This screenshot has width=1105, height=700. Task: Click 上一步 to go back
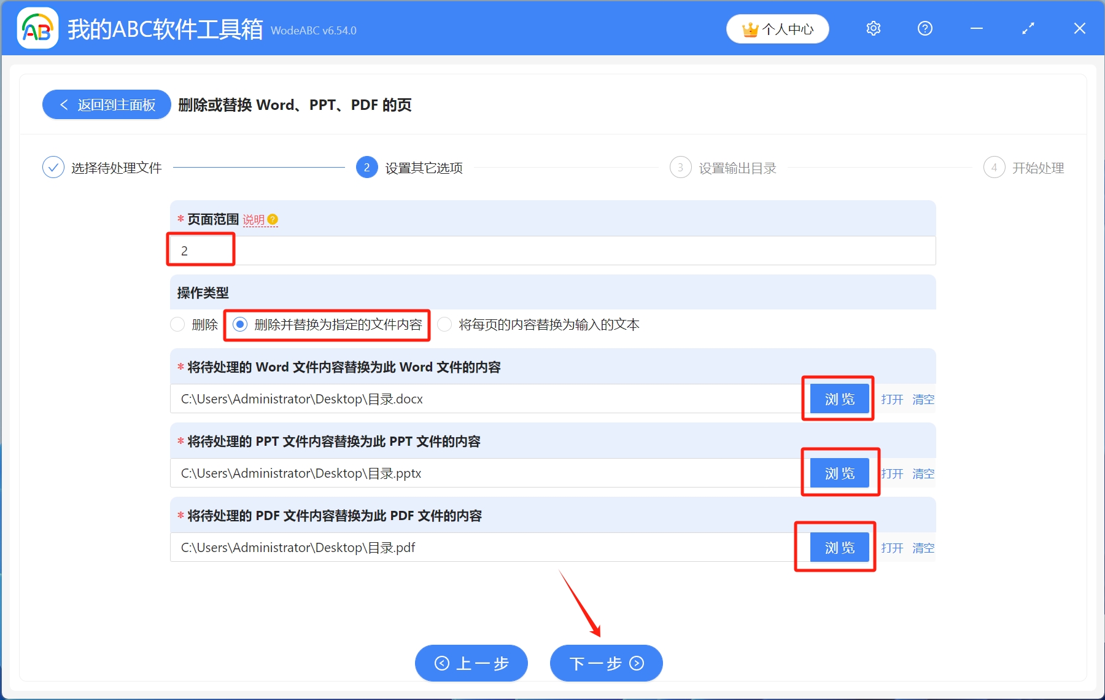471,663
